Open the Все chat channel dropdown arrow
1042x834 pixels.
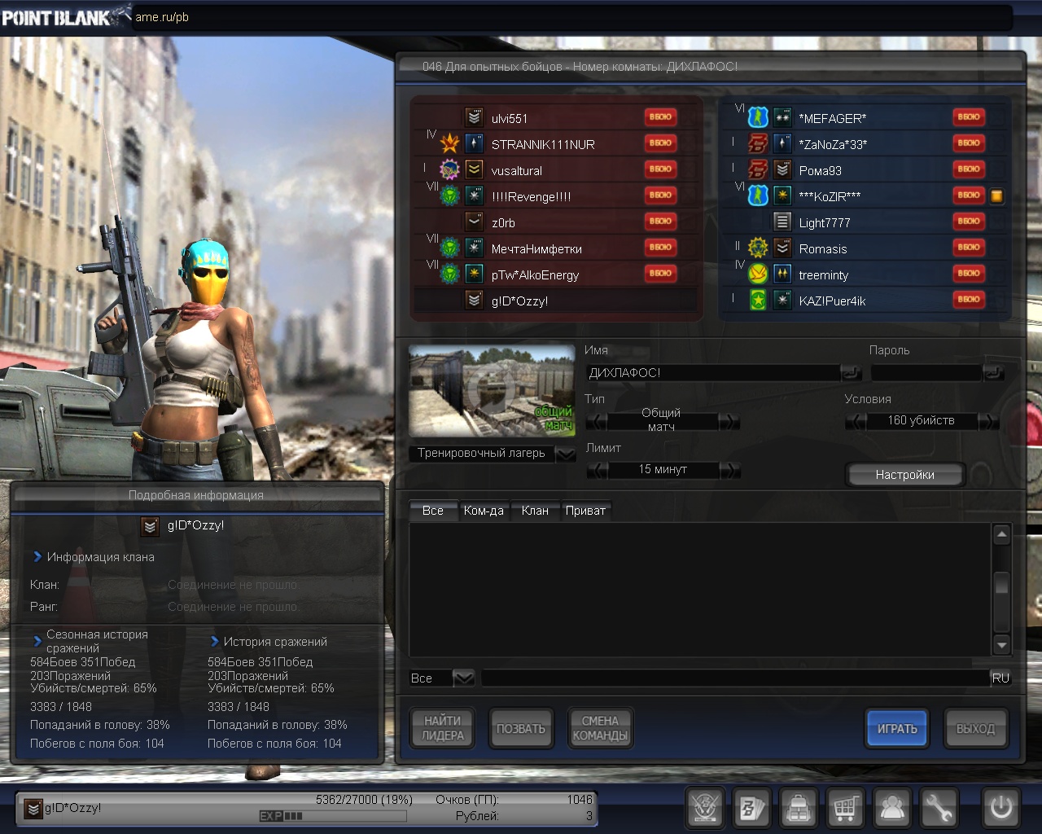pyautogui.click(x=463, y=678)
